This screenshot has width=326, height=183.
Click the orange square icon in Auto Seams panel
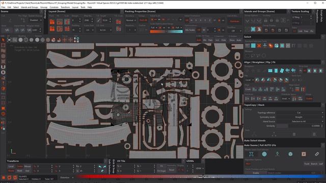pyautogui.click(x=304, y=154)
